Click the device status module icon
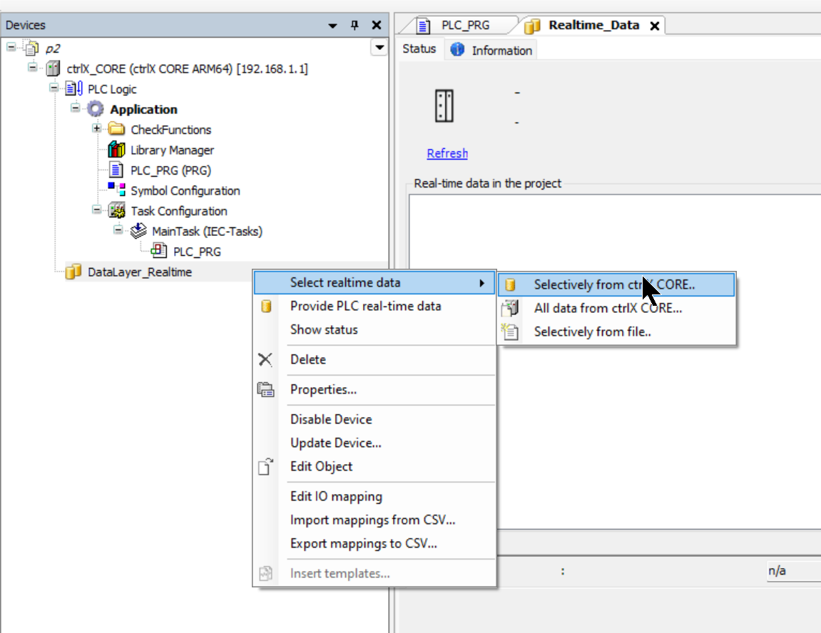 [x=444, y=106]
